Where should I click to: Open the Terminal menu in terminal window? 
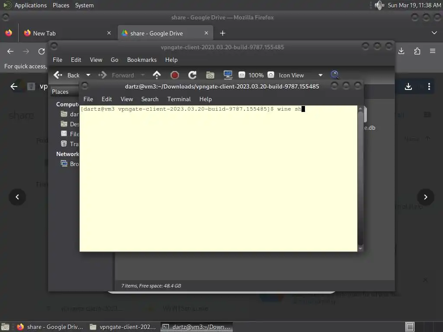click(179, 99)
